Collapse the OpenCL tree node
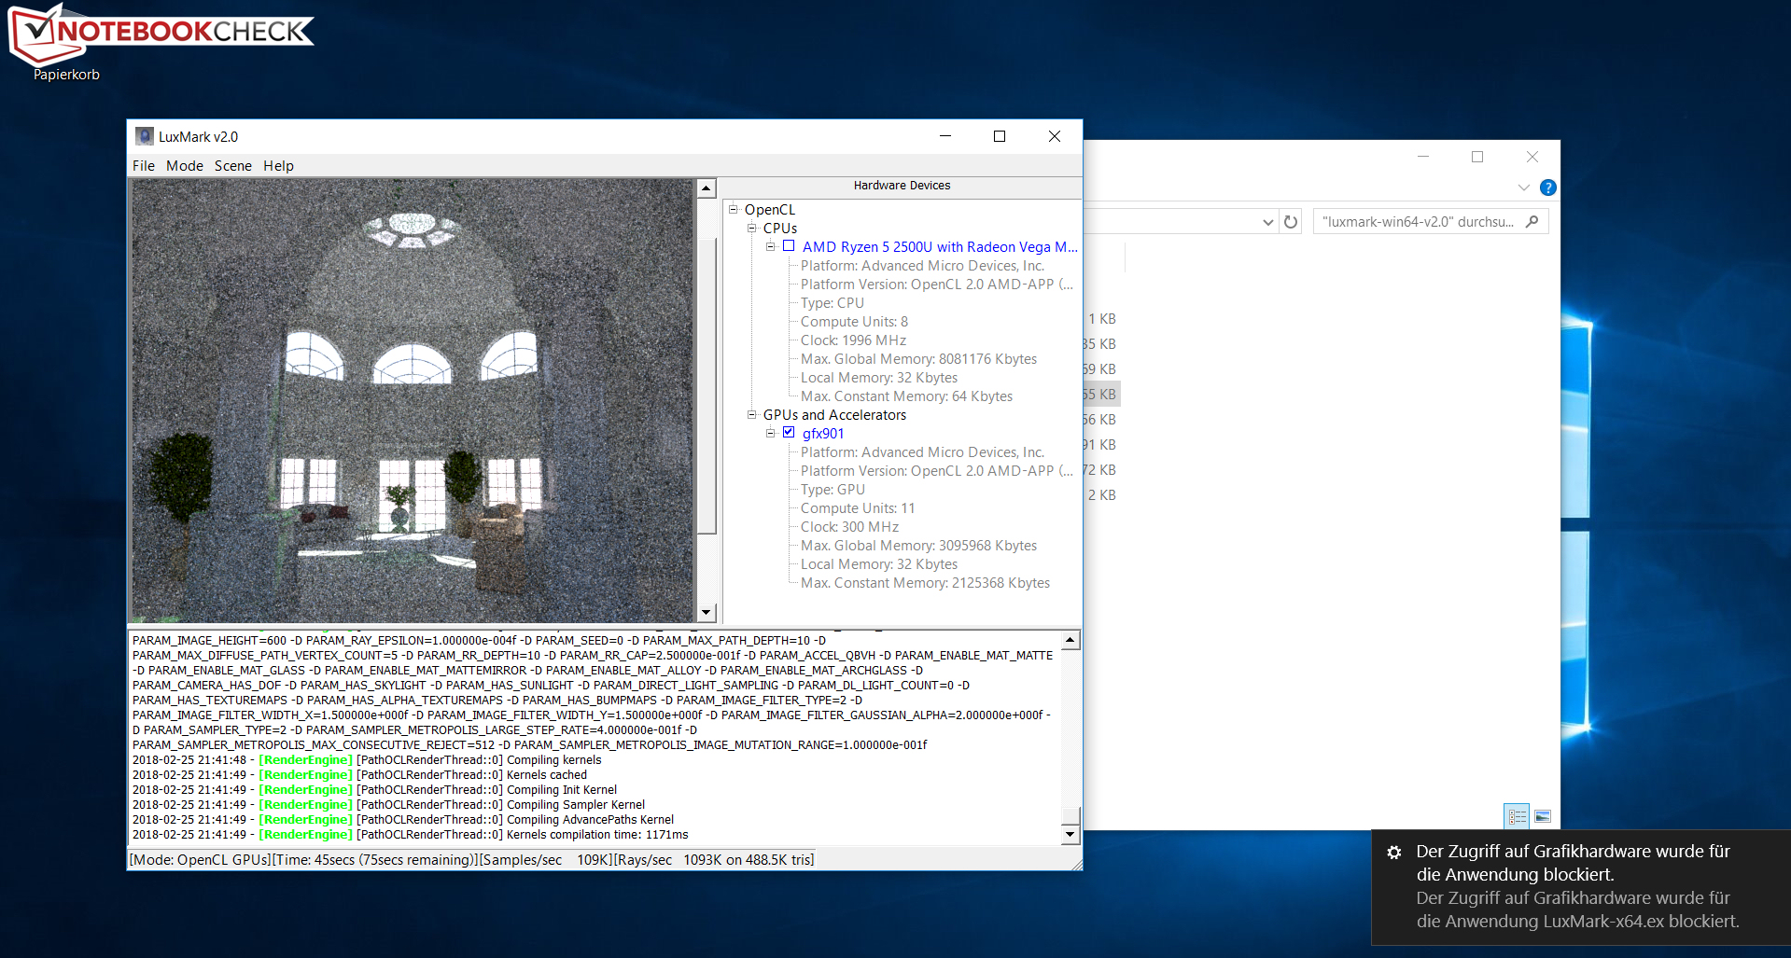Viewport: 1791px width, 958px height. click(x=734, y=209)
